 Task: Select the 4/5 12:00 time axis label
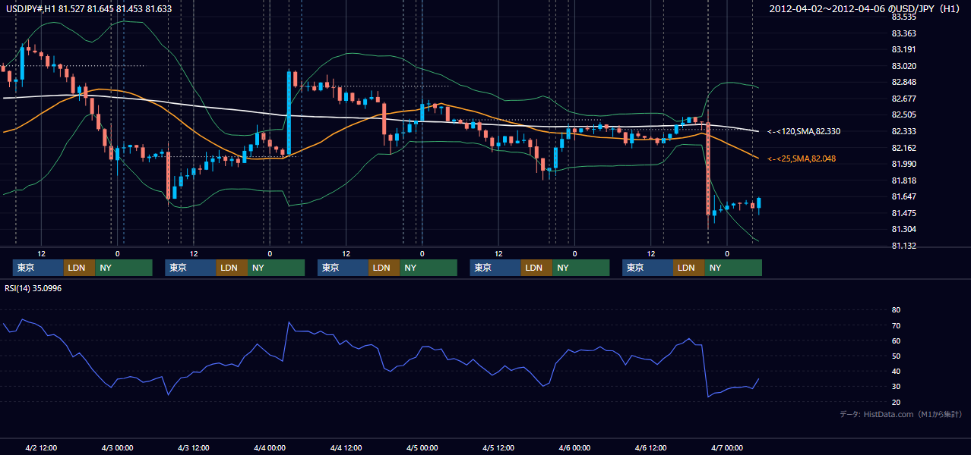click(x=498, y=447)
